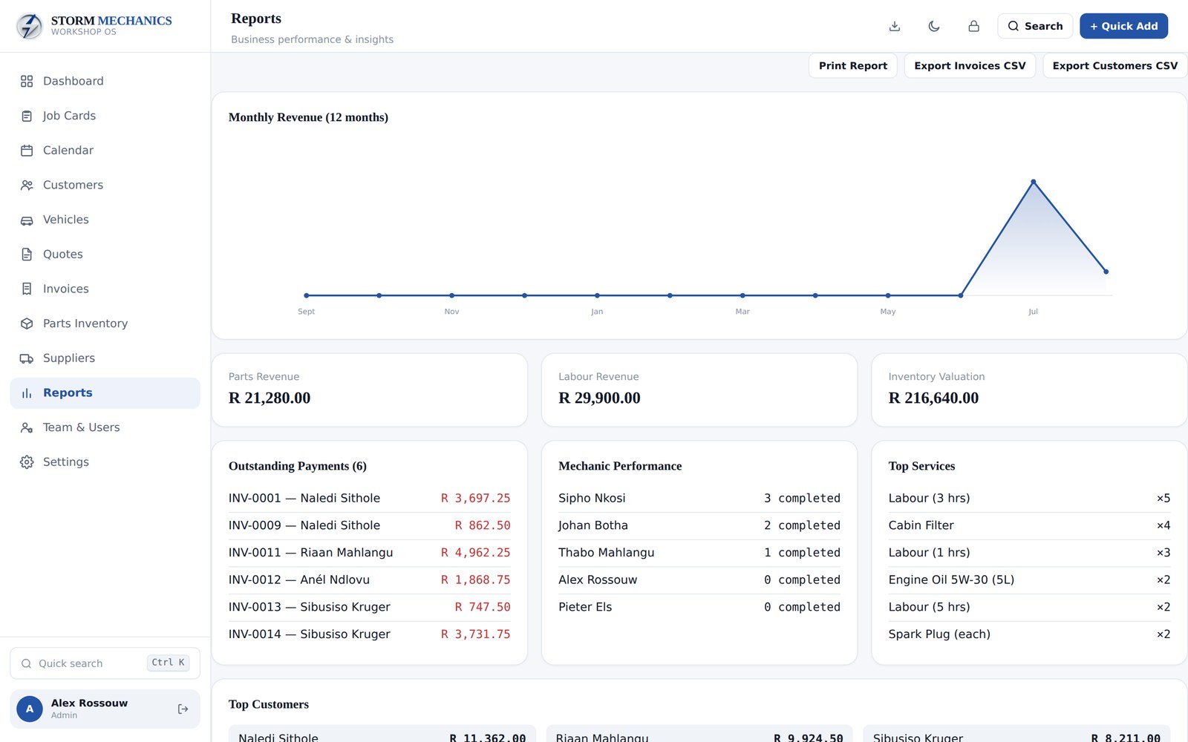Click R 862.50 amount for INV-0009
This screenshot has height=742, width=1188.
(x=483, y=525)
